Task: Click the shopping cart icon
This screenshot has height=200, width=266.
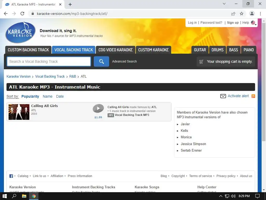Action: coord(201,61)
